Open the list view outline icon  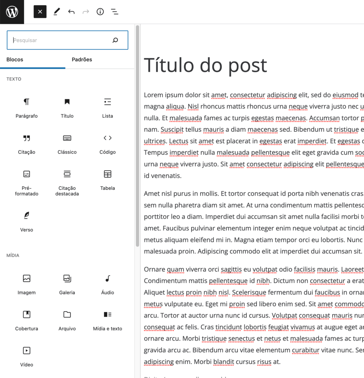coord(115,12)
